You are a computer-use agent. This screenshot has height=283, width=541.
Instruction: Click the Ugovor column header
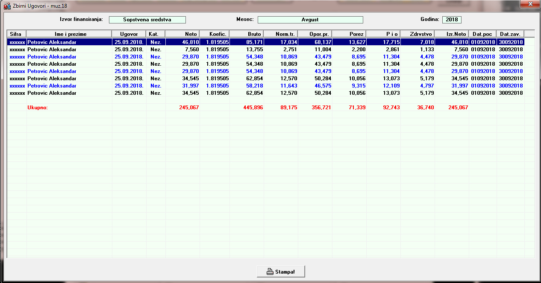pyautogui.click(x=129, y=34)
